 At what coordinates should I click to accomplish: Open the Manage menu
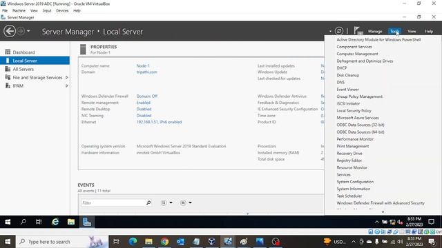[375, 31]
